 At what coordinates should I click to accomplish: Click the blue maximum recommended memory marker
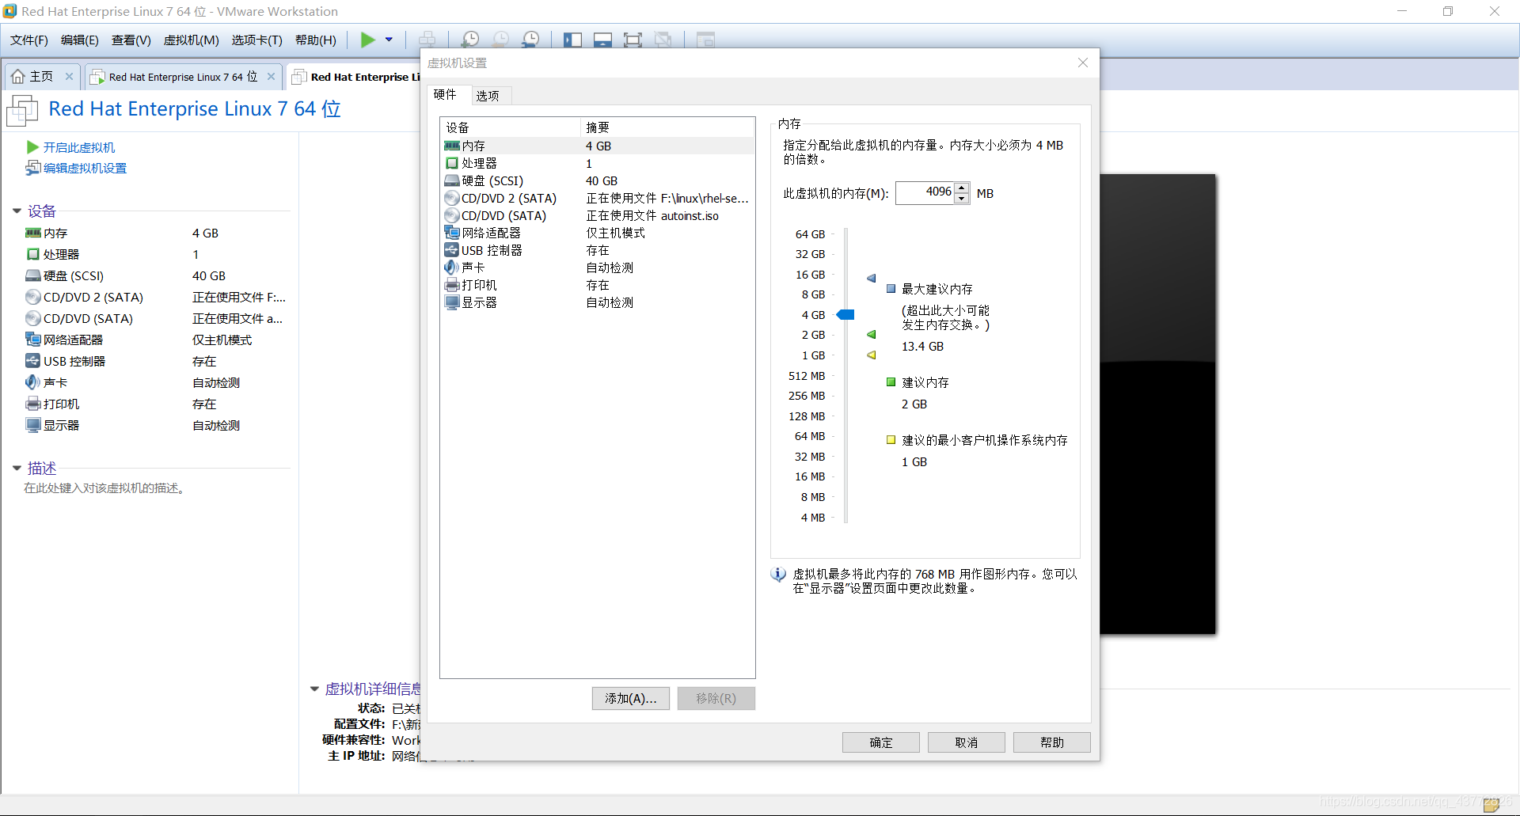[872, 278]
